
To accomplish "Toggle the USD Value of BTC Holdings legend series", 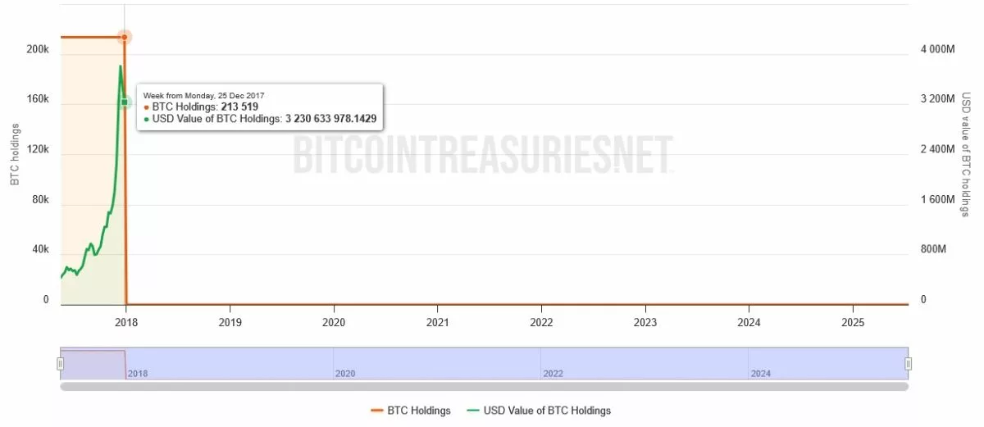I will coord(538,411).
